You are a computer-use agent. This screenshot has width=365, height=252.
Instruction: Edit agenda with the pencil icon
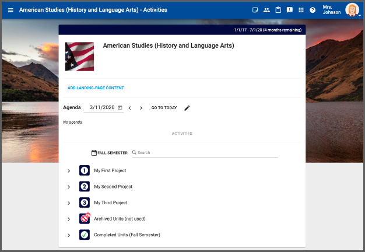[187, 108]
